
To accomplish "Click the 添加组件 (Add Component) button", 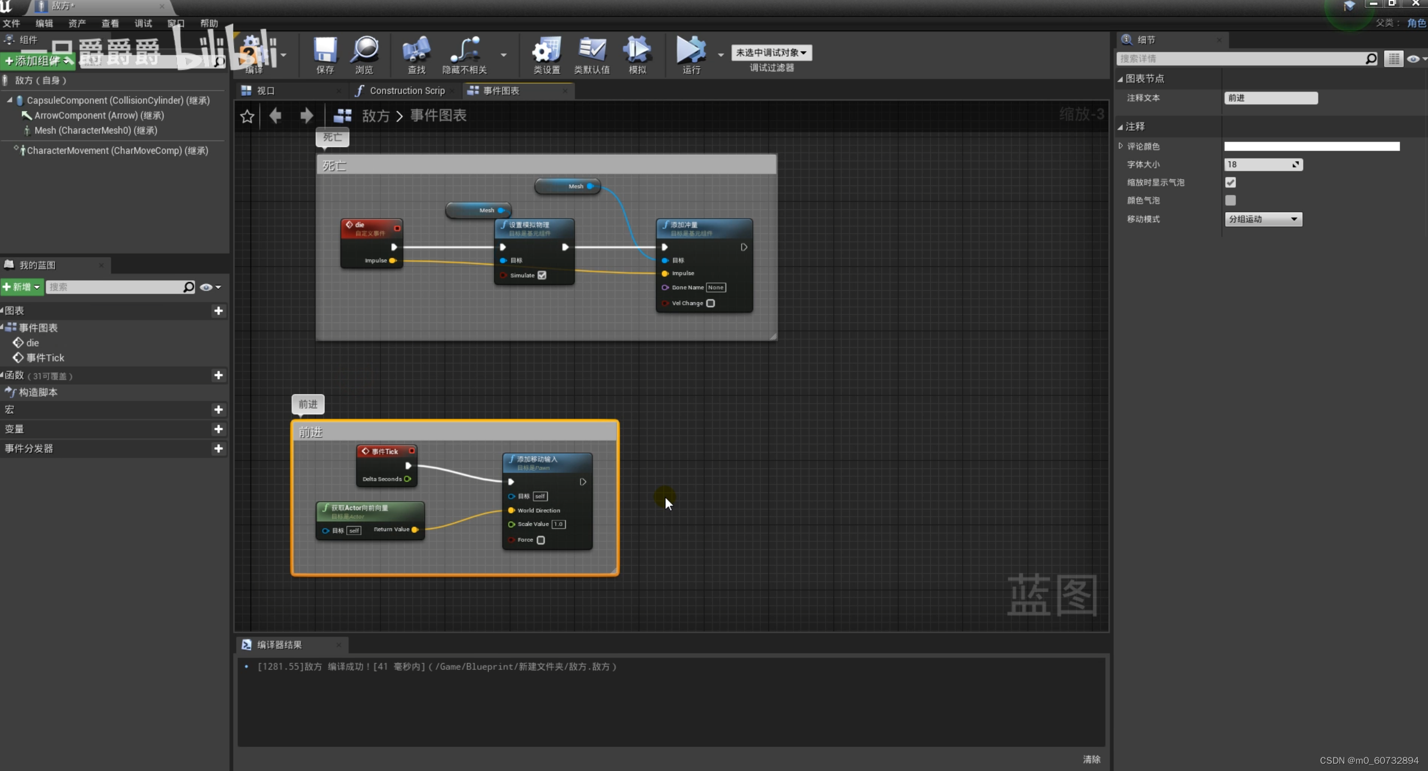I will [x=38, y=61].
